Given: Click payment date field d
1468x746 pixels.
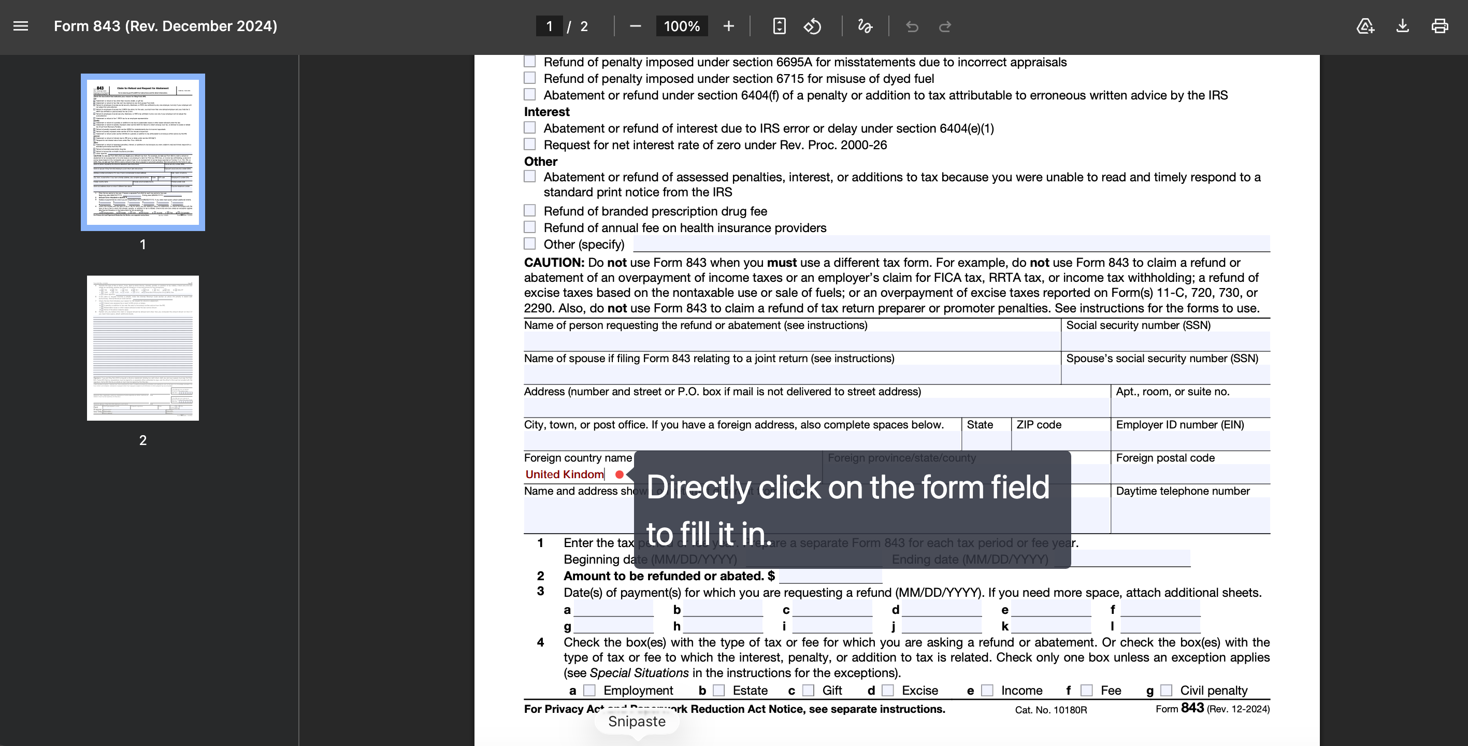Looking at the screenshot, I should point(941,609).
